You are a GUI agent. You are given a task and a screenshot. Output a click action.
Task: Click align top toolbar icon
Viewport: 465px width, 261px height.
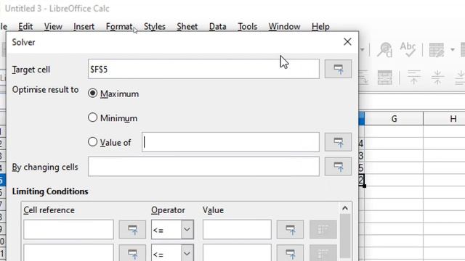pyautogui.click(x=413, y=78)
